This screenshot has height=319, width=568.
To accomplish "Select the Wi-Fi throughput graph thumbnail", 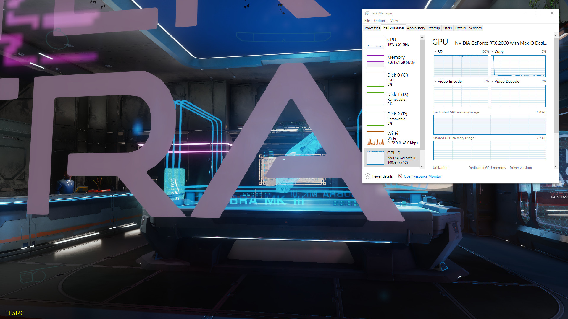I will click(x=375, y=138).
